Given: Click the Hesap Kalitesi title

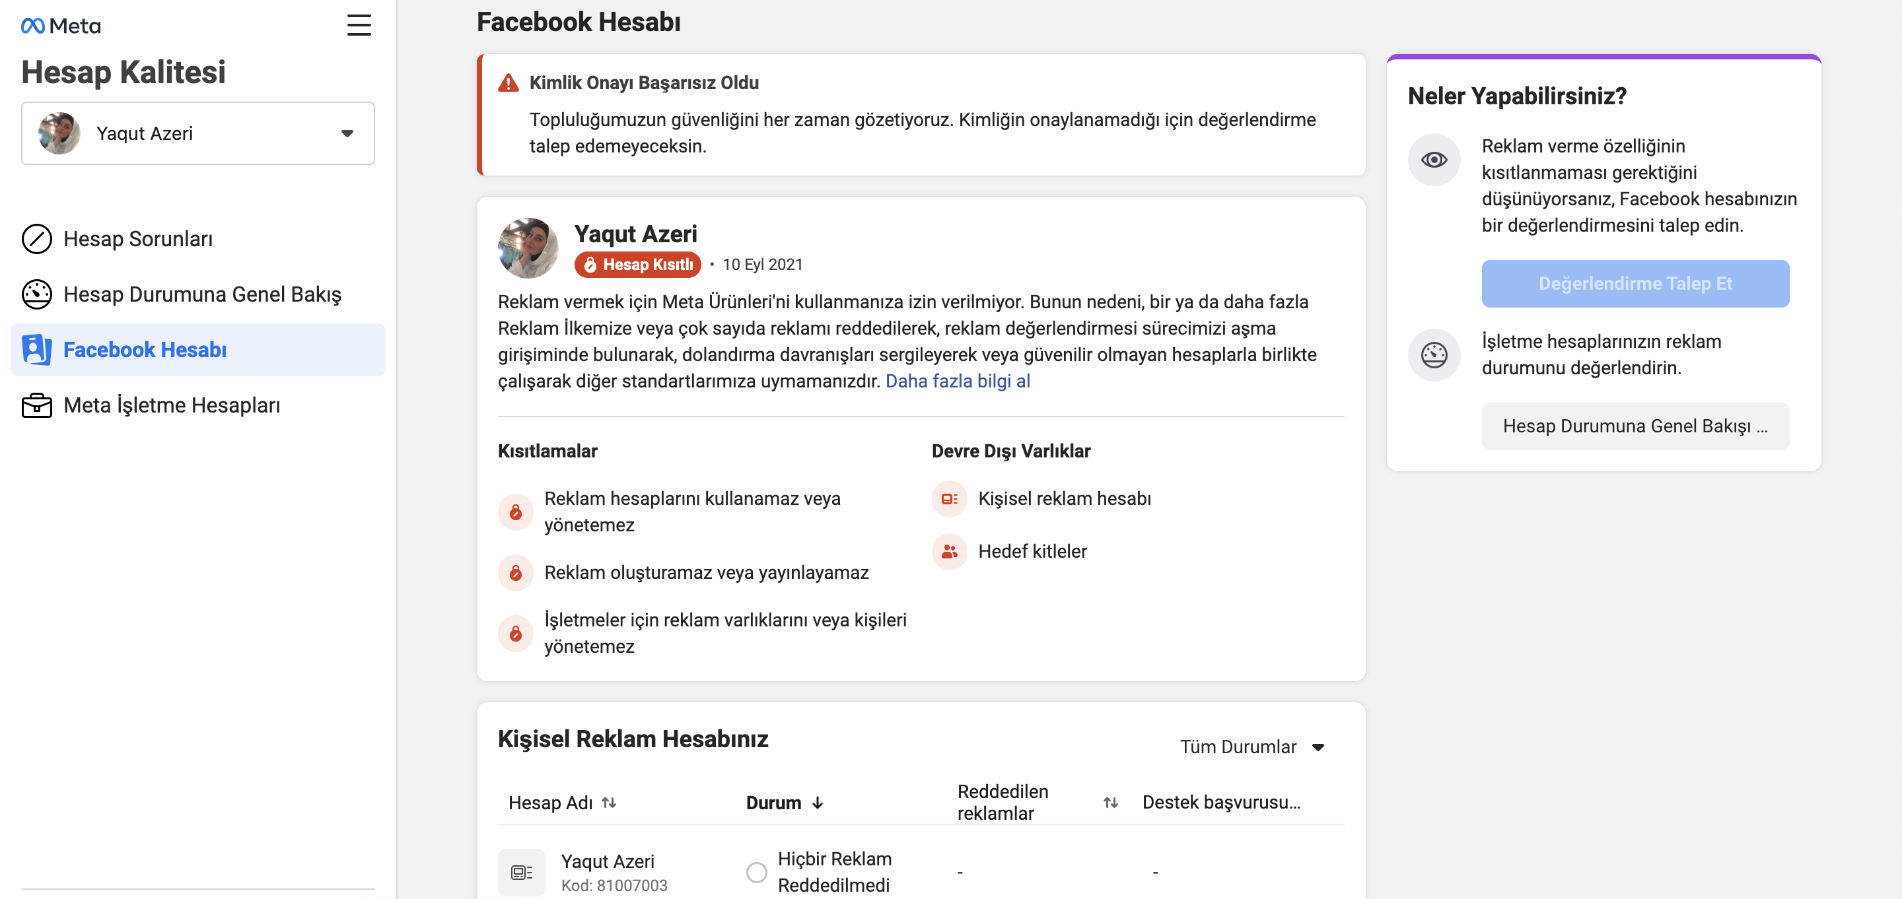Looking at the screenshot, I should tap(123, 73).
